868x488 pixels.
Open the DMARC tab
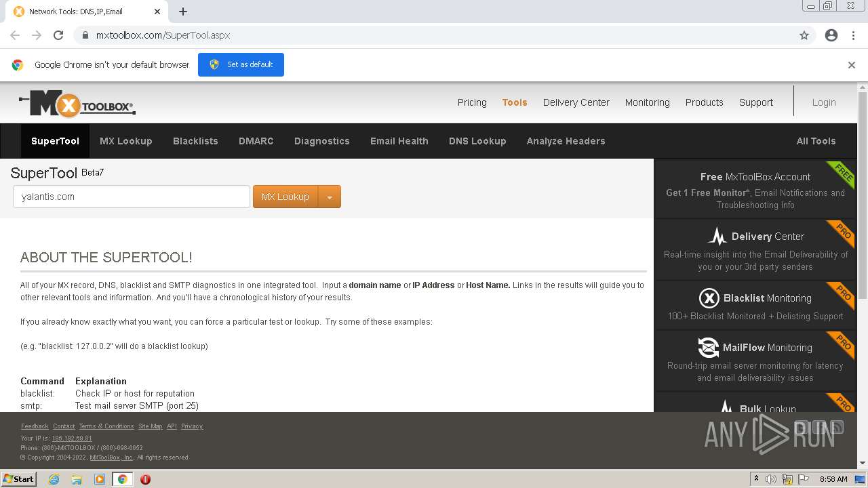click(256, 141)
